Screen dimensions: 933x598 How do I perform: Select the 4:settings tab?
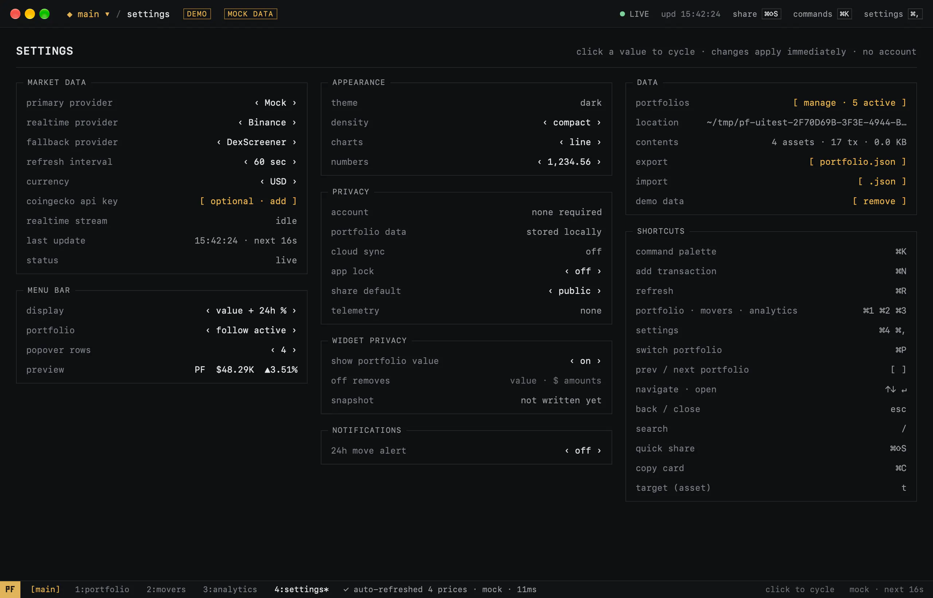[x=301, y=590]
